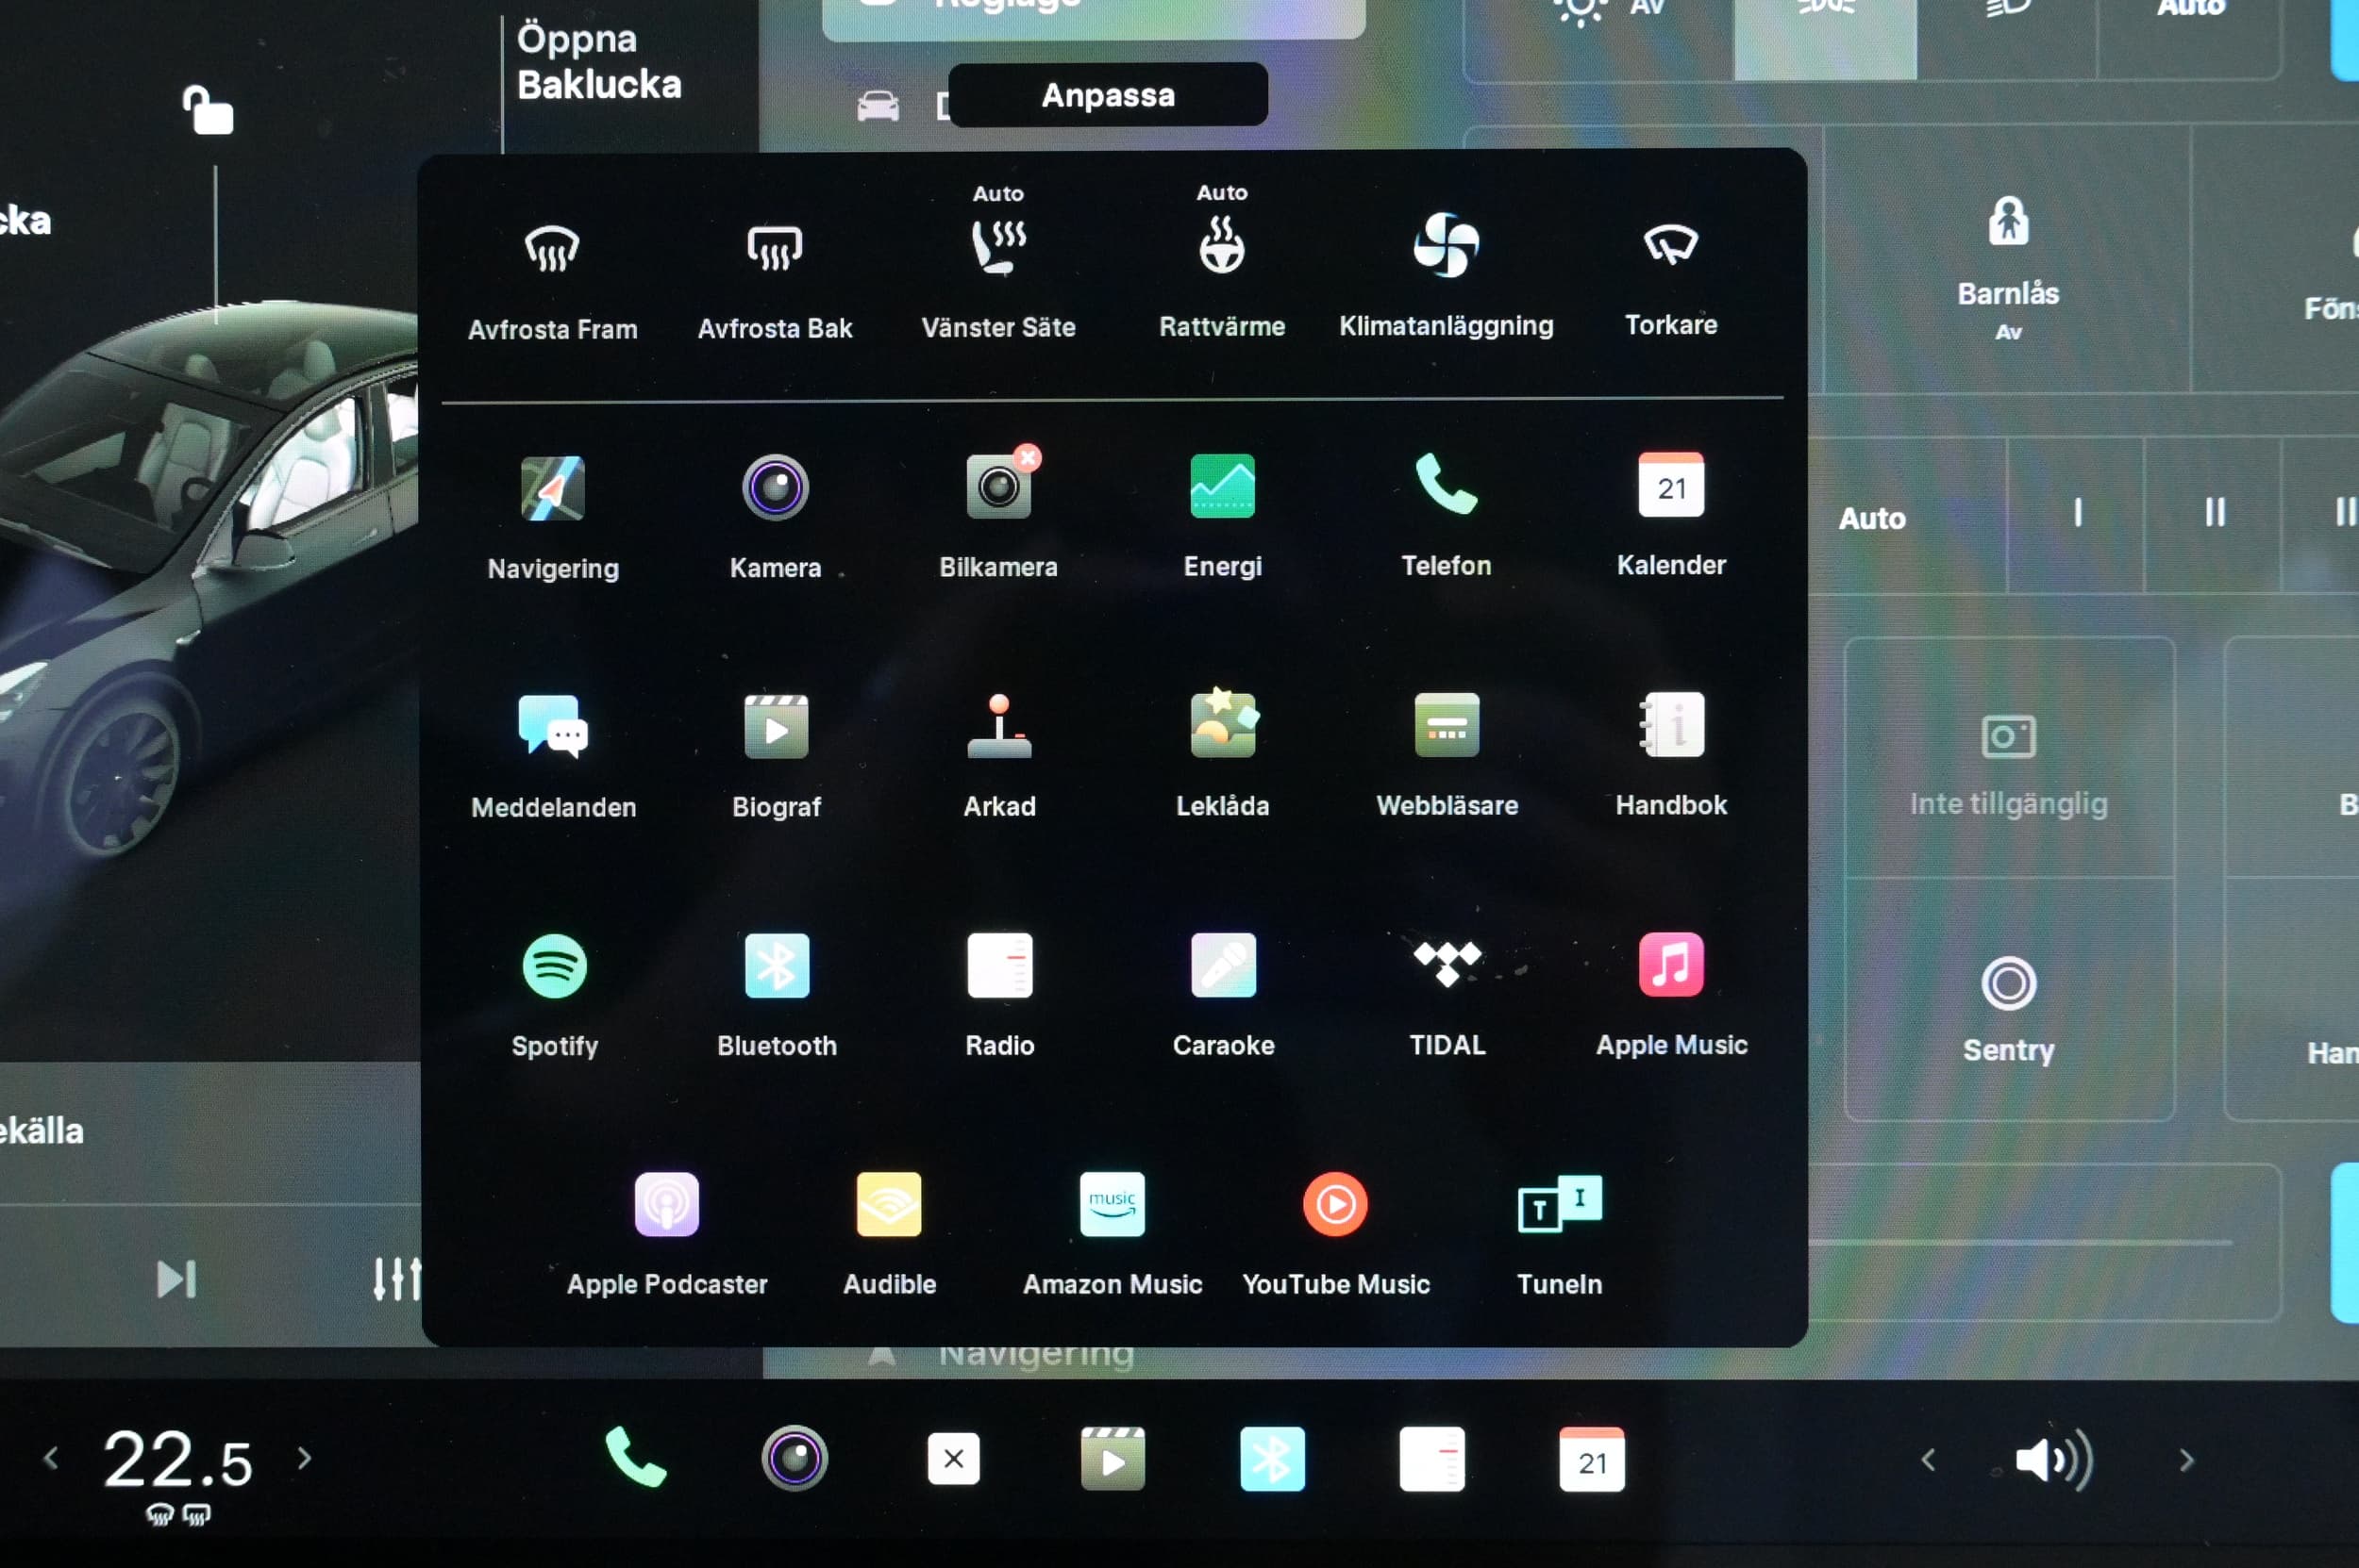Open Apple Music
Image resolution: width=2359 pixels, height=1568 pixels.
coord(1671,964)
